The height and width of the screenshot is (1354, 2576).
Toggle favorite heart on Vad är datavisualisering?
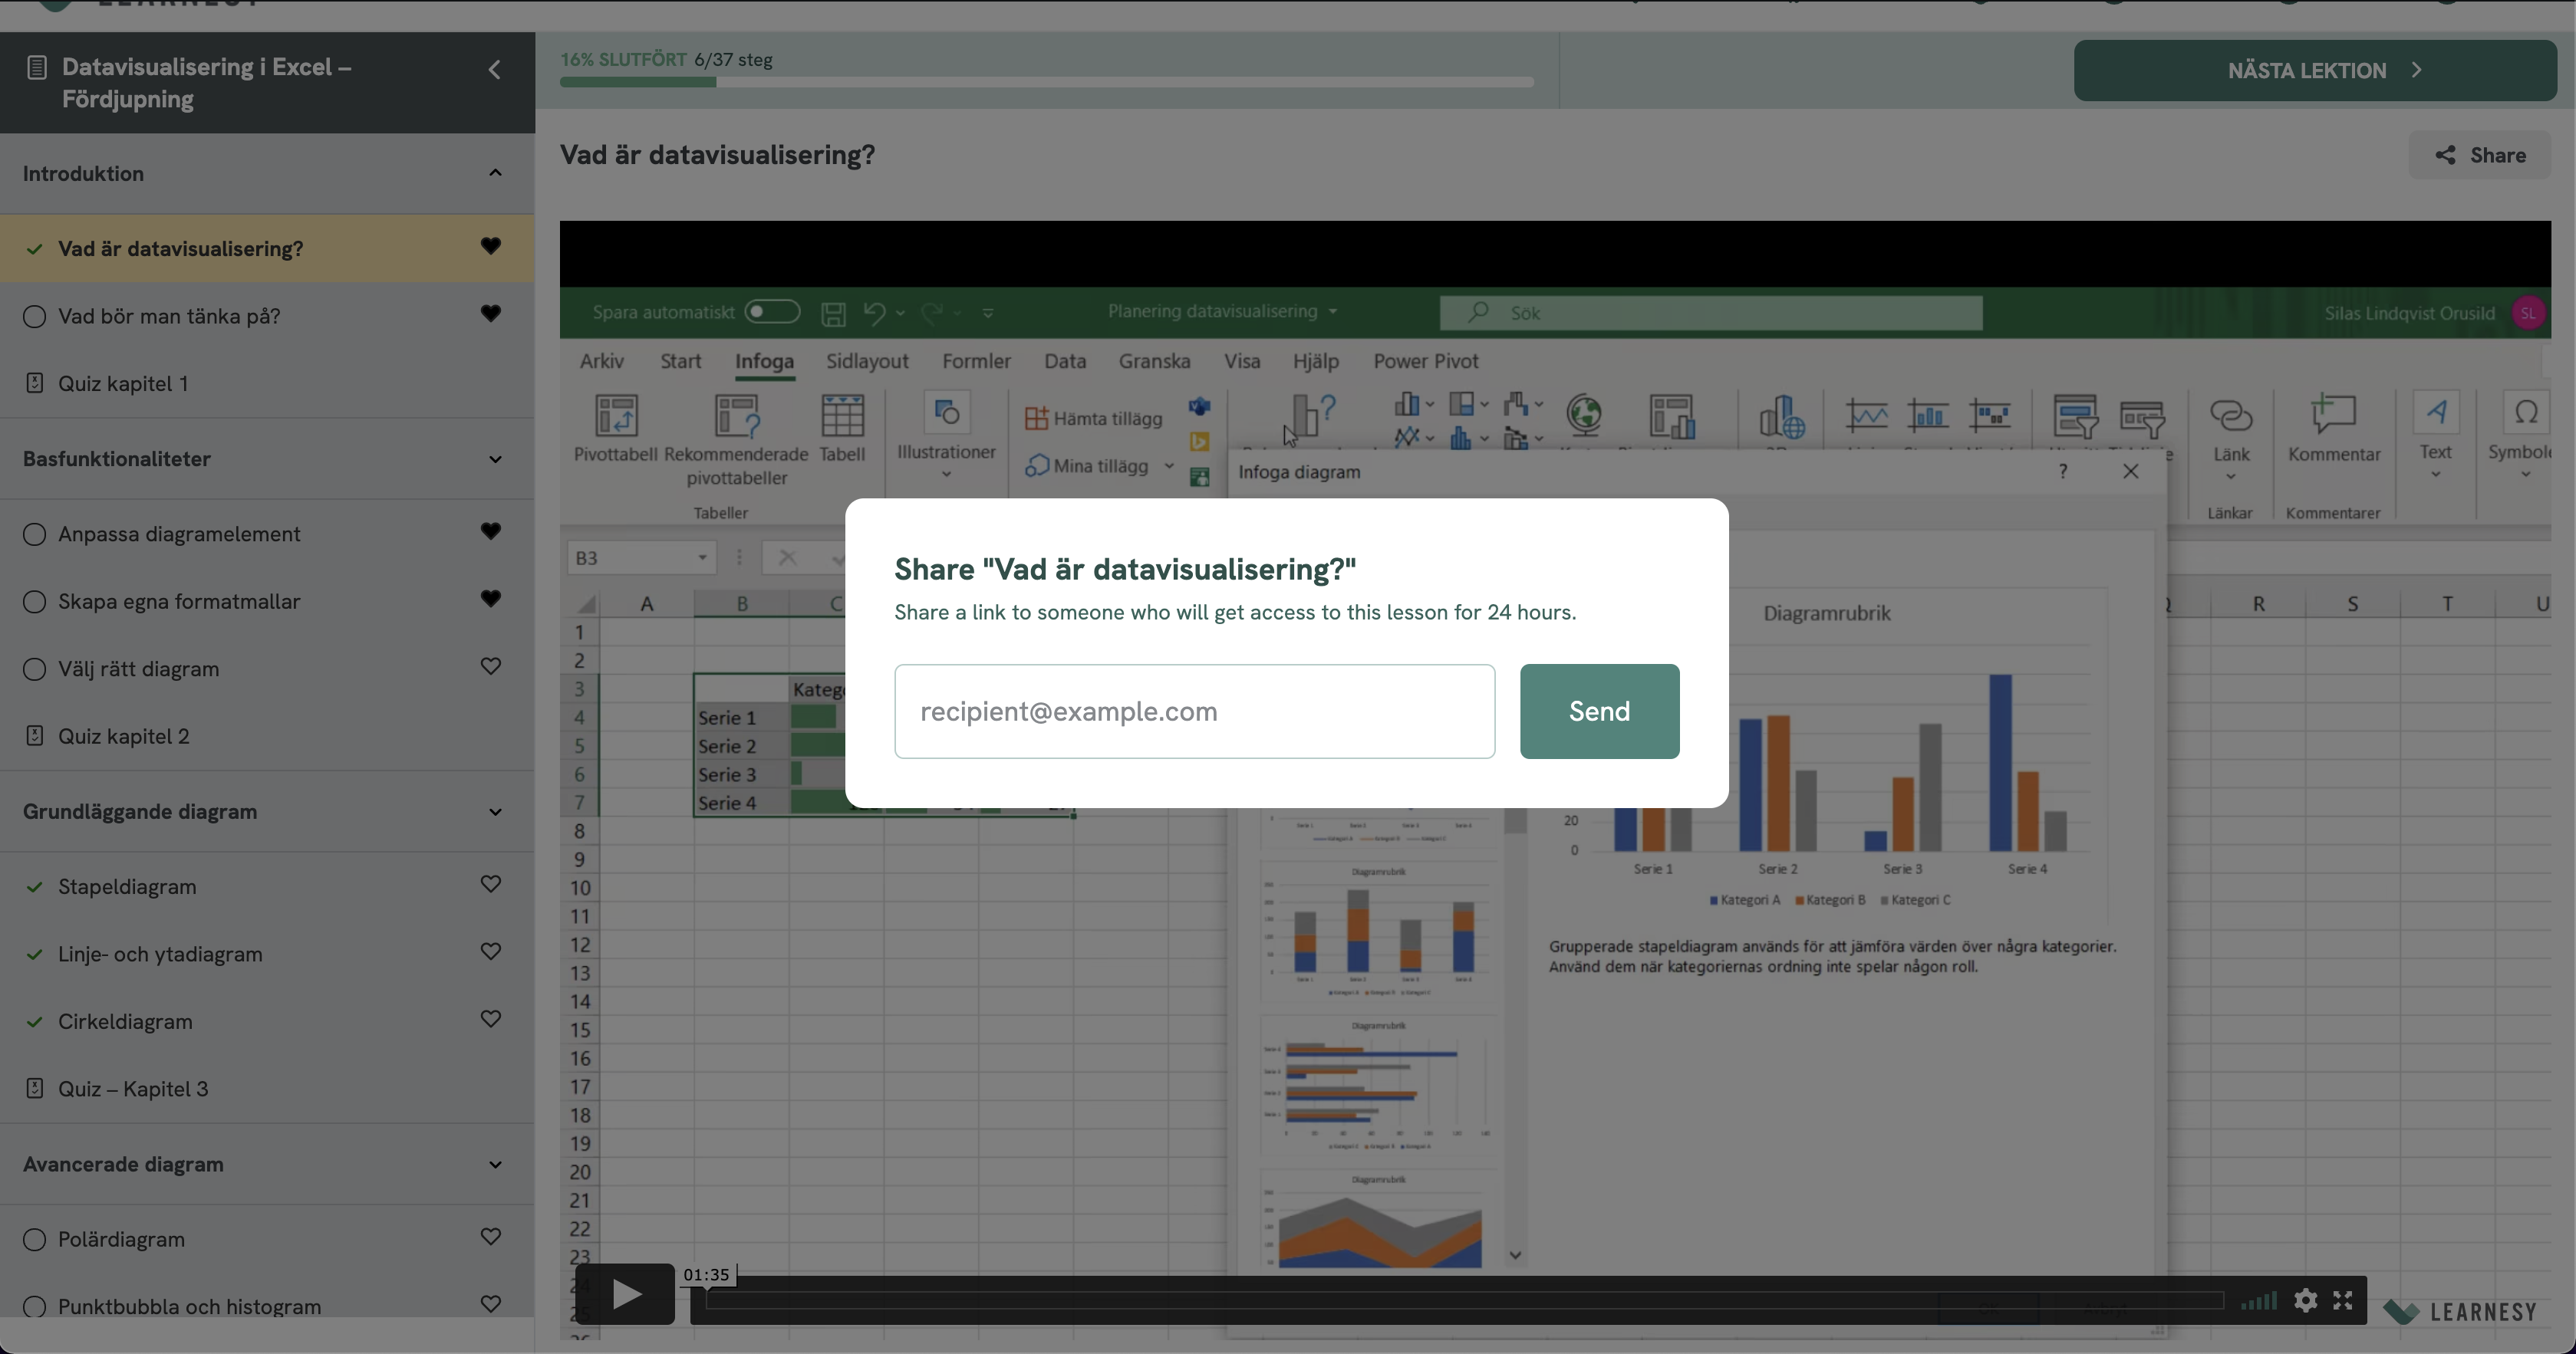(490, 246)
